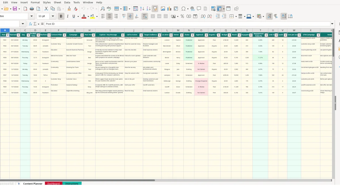This screenshot has width=340, height=191.
Task: Open the Function Wizard fx
Action: (x=31, y=24)
